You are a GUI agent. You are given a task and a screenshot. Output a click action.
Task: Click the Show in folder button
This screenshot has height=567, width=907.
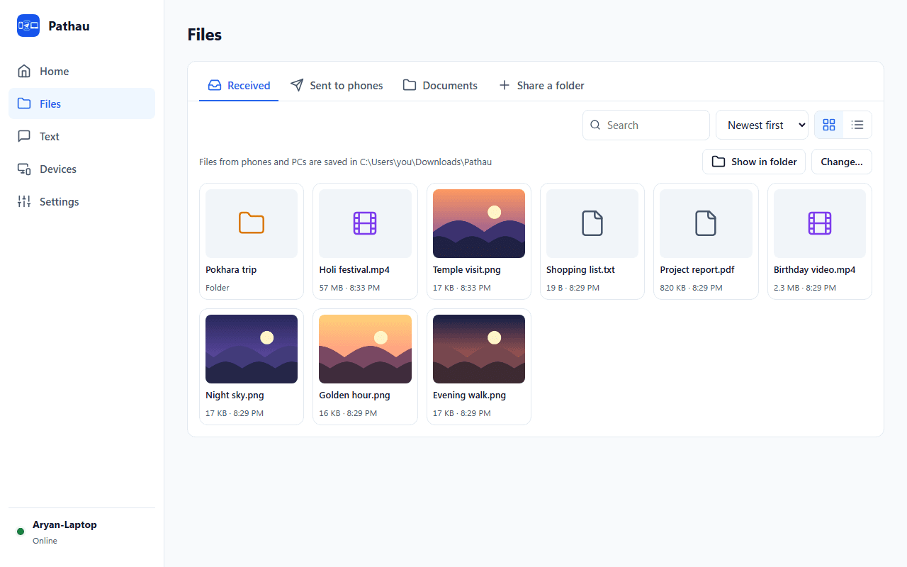tap(754, 162)
